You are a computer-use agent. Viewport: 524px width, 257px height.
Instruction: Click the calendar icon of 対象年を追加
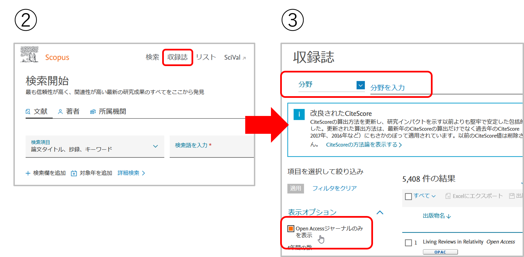(x=74, y=173)
